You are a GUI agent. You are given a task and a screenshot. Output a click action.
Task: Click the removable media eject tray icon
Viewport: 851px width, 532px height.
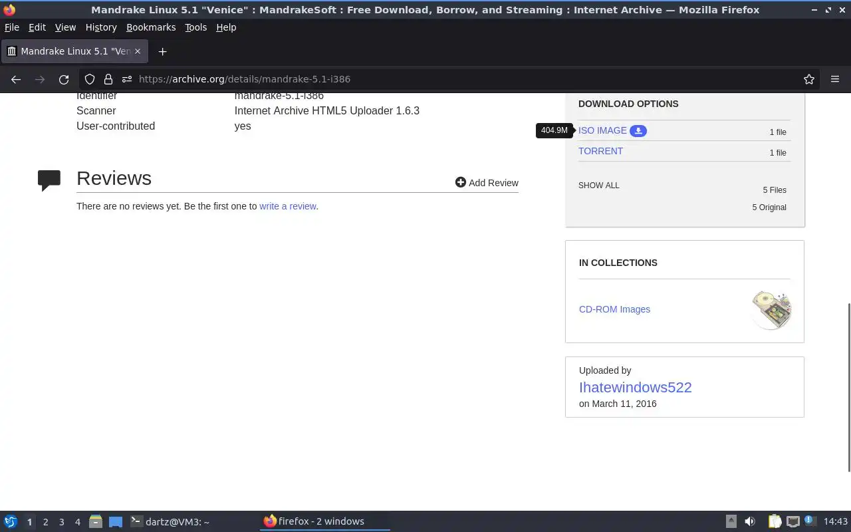tap(731, 521)
